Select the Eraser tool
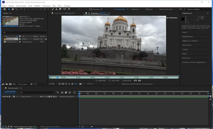The height and width of the screenshot is (129, 213). 60,9
